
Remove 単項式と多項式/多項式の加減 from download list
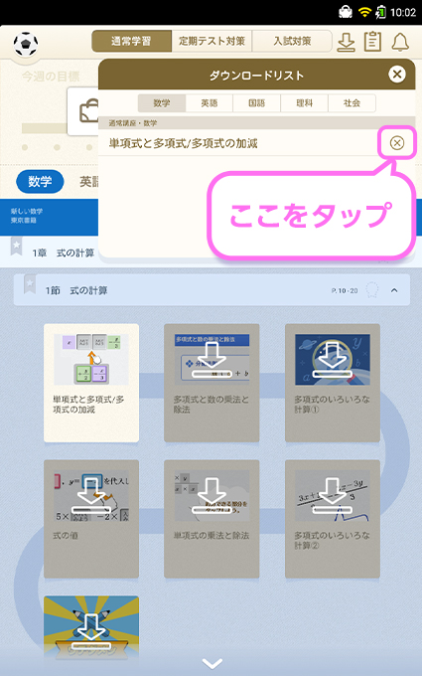396,143
